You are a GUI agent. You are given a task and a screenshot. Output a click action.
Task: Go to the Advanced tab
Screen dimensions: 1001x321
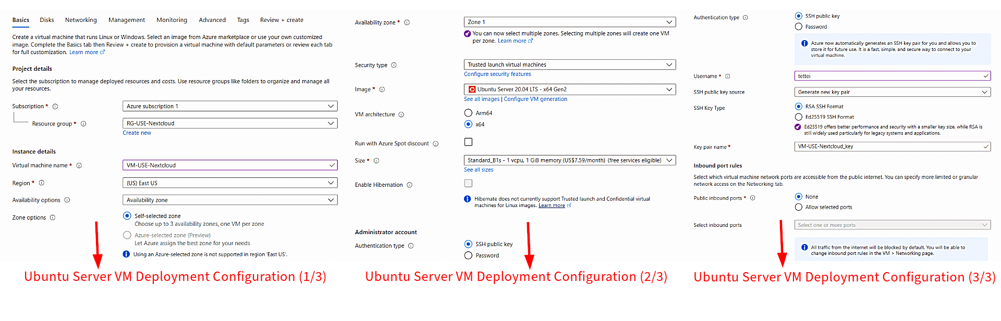(x=212, y=20)
